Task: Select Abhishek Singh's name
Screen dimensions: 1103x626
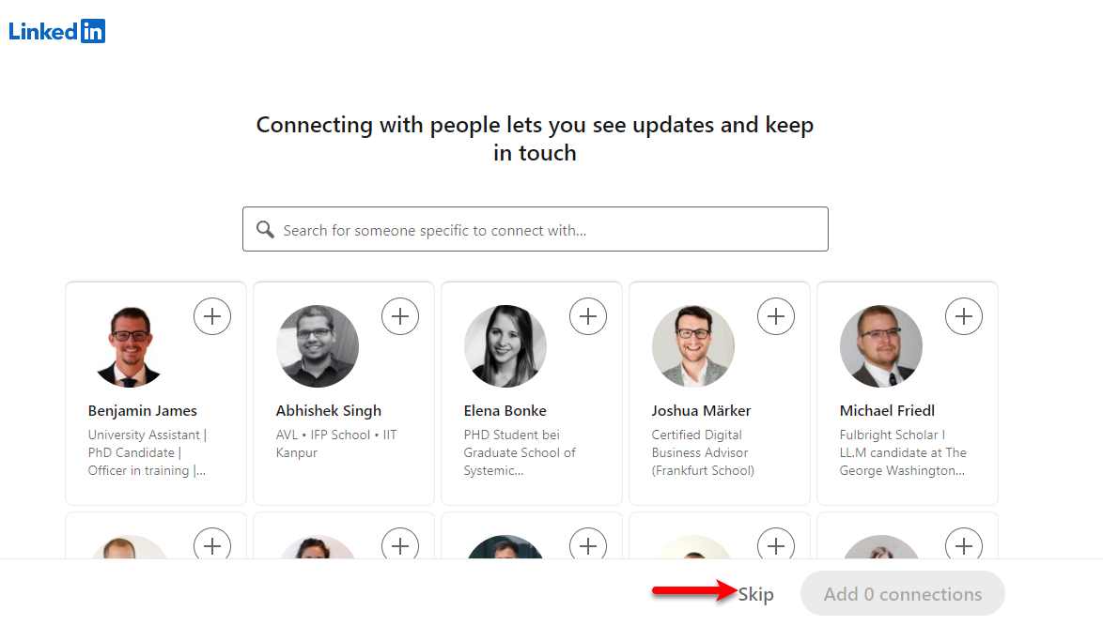Action: (329, 410)
